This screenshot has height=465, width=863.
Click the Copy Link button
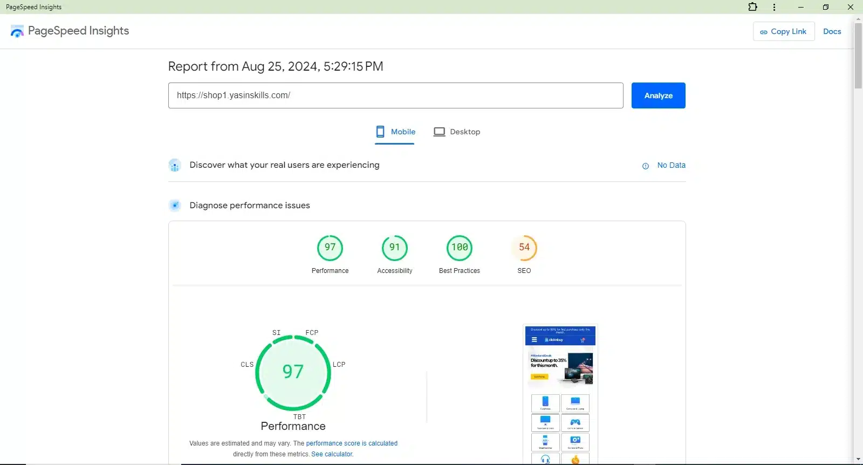click(783, 31)
